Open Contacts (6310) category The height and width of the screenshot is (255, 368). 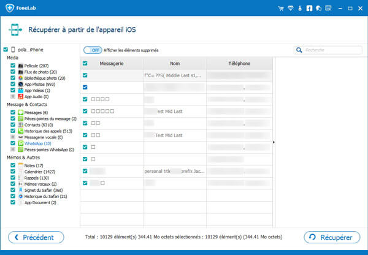tap(38, 125)
